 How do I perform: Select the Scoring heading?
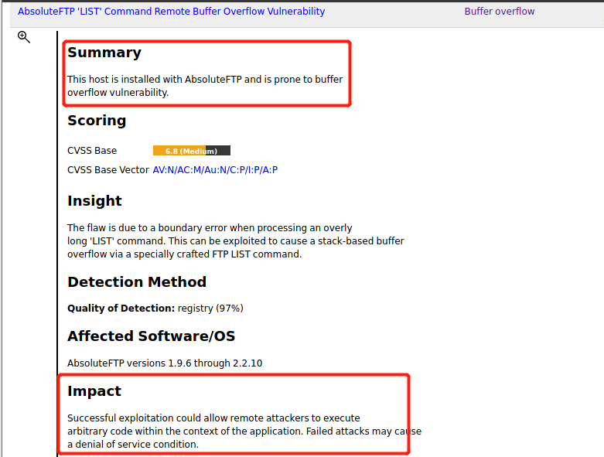pos(97,121)
